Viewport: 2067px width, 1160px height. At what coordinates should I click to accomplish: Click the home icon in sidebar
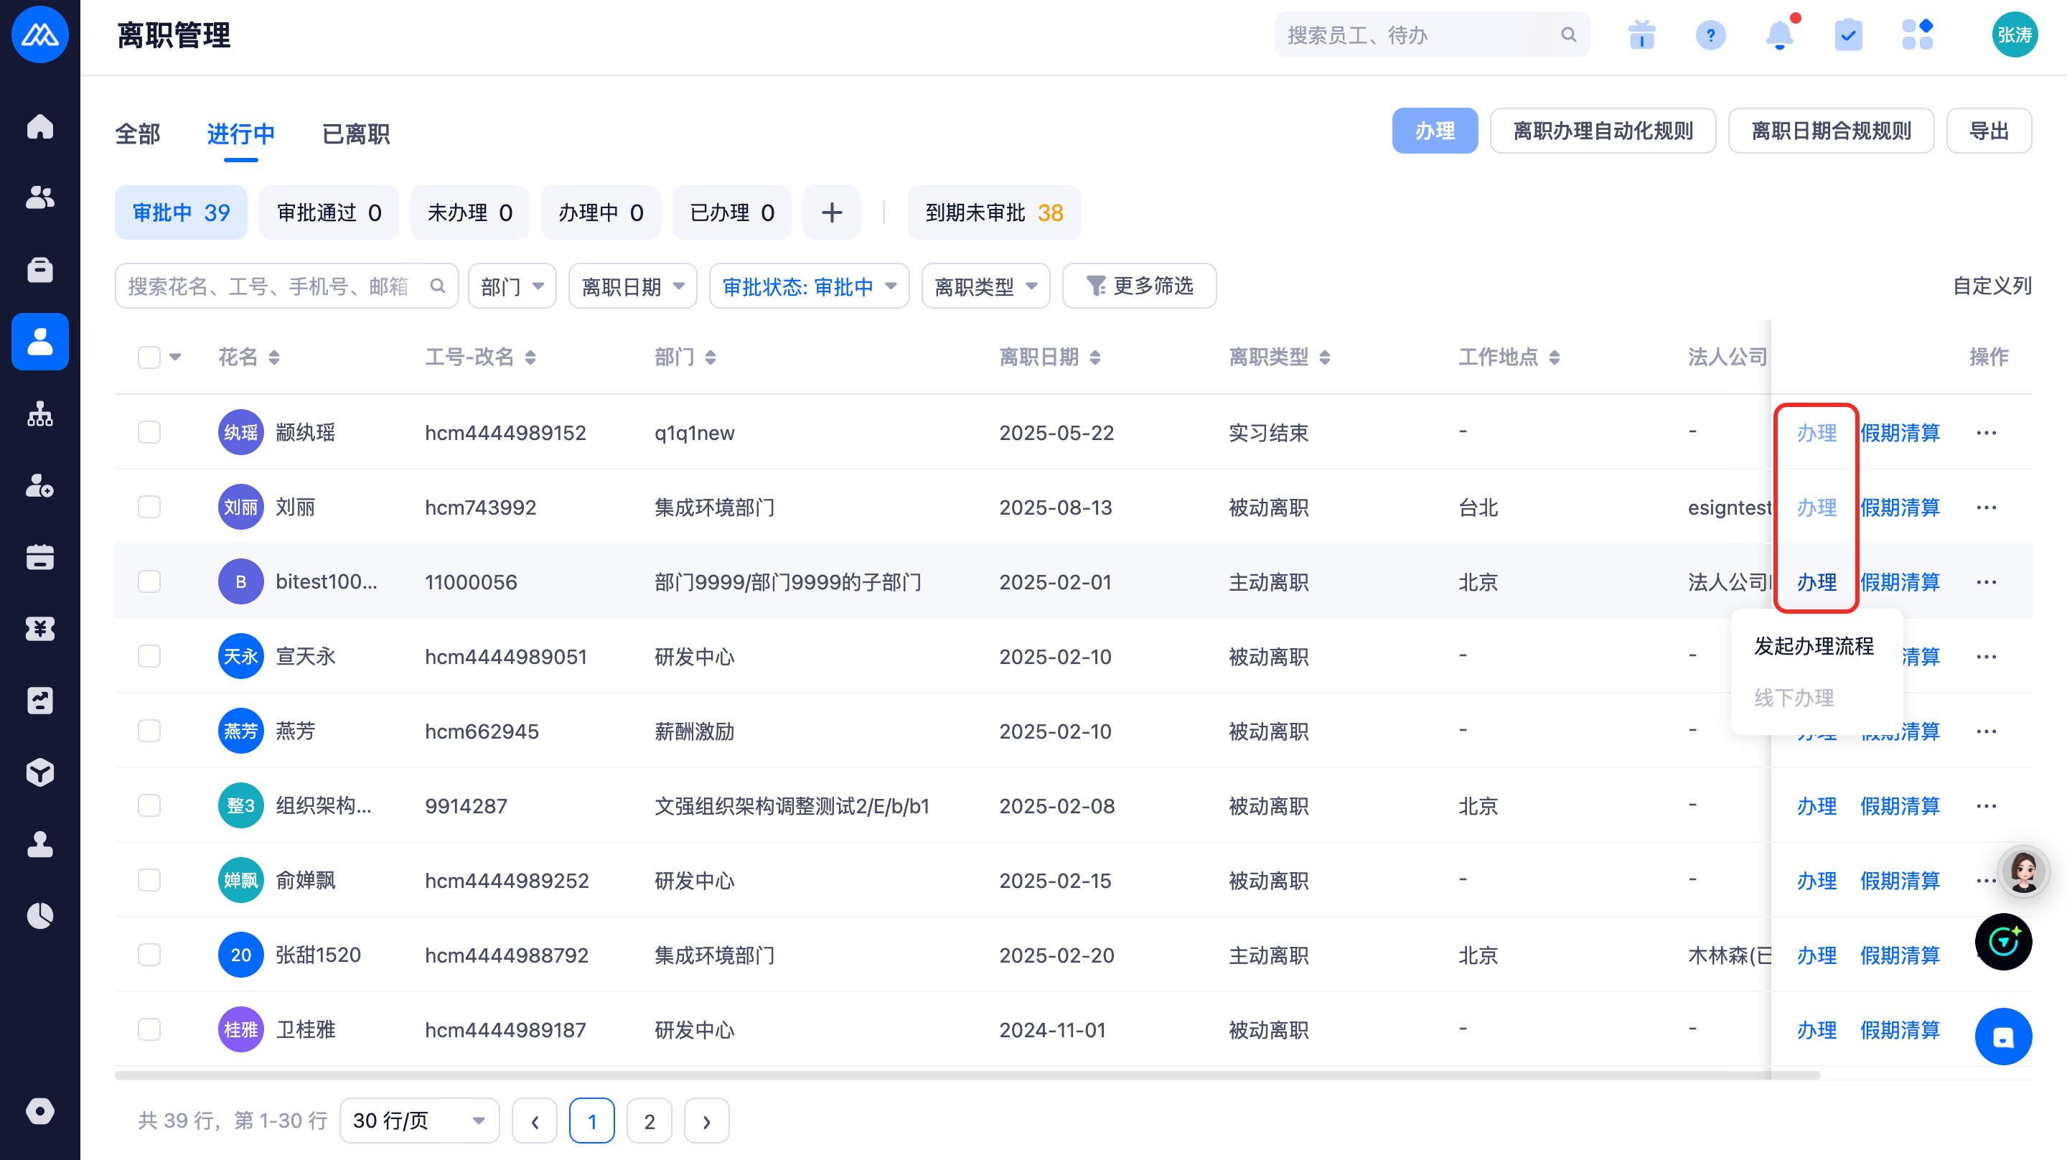click(x=40, y=127)
